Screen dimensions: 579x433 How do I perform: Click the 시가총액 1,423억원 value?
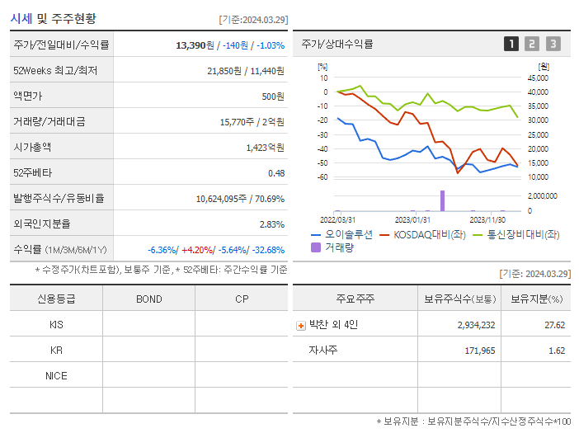tap(265, 148)
